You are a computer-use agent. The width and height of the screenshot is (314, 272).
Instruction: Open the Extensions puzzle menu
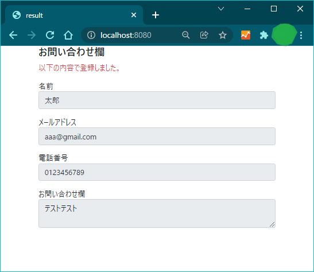tap(263, 35)
